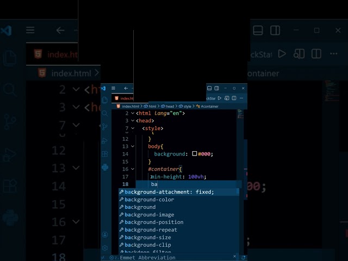Close the Emmet Abbreviation details
Image resolution: width=348 pixels, height=261 pixels.
tap(234, 256)
